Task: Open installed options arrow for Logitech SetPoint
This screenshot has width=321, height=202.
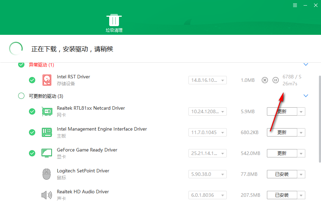Action: (301, 174)
